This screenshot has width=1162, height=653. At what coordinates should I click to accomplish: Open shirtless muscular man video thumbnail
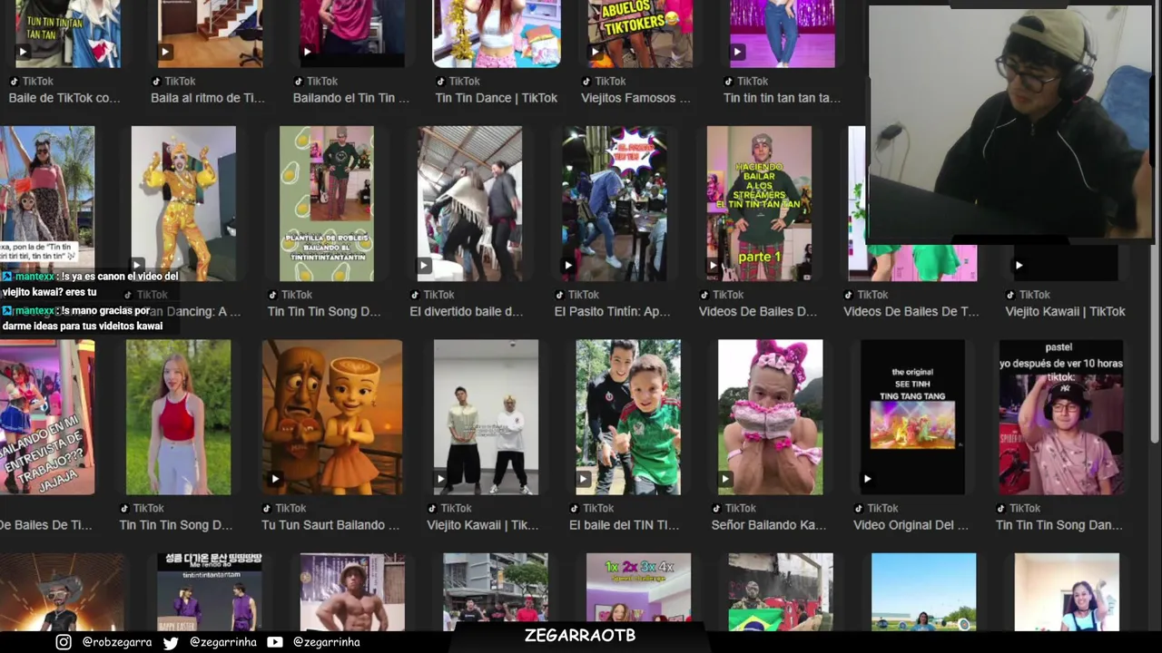coord(352,591)
